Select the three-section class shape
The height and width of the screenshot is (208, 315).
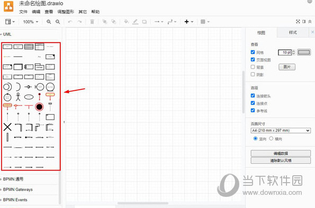point(29,46)
